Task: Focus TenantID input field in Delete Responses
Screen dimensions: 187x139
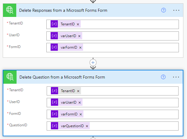Action: pyautogui.click(x=113, y=24)
